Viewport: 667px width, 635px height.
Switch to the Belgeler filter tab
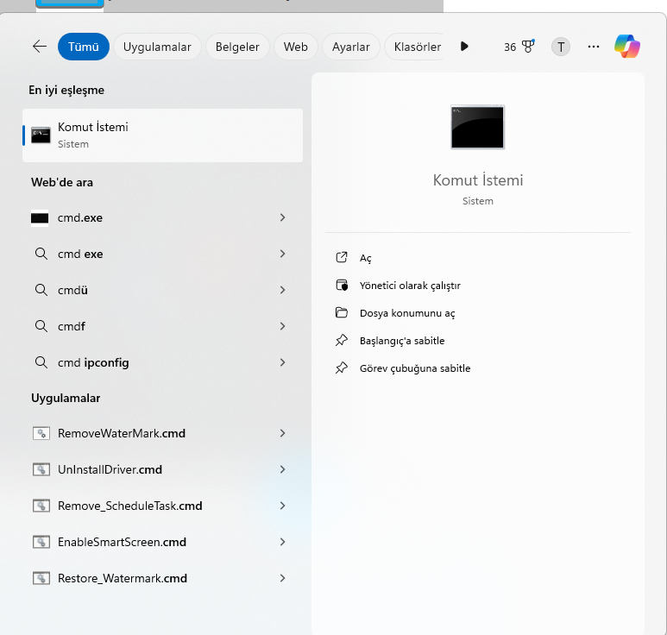[x=237, y=47]
